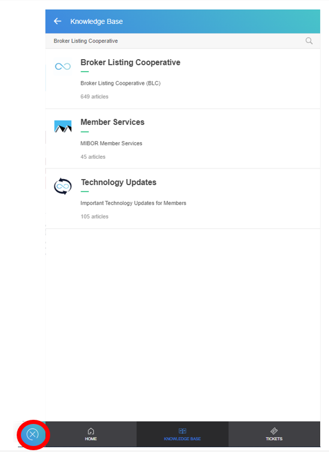Click the Knowledge Base header title
This screenshot has height=452, width=329.
(x=97, y=21)
